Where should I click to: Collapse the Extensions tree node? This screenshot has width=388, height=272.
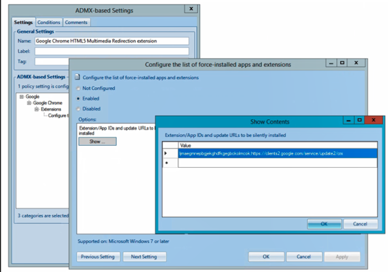36,109
